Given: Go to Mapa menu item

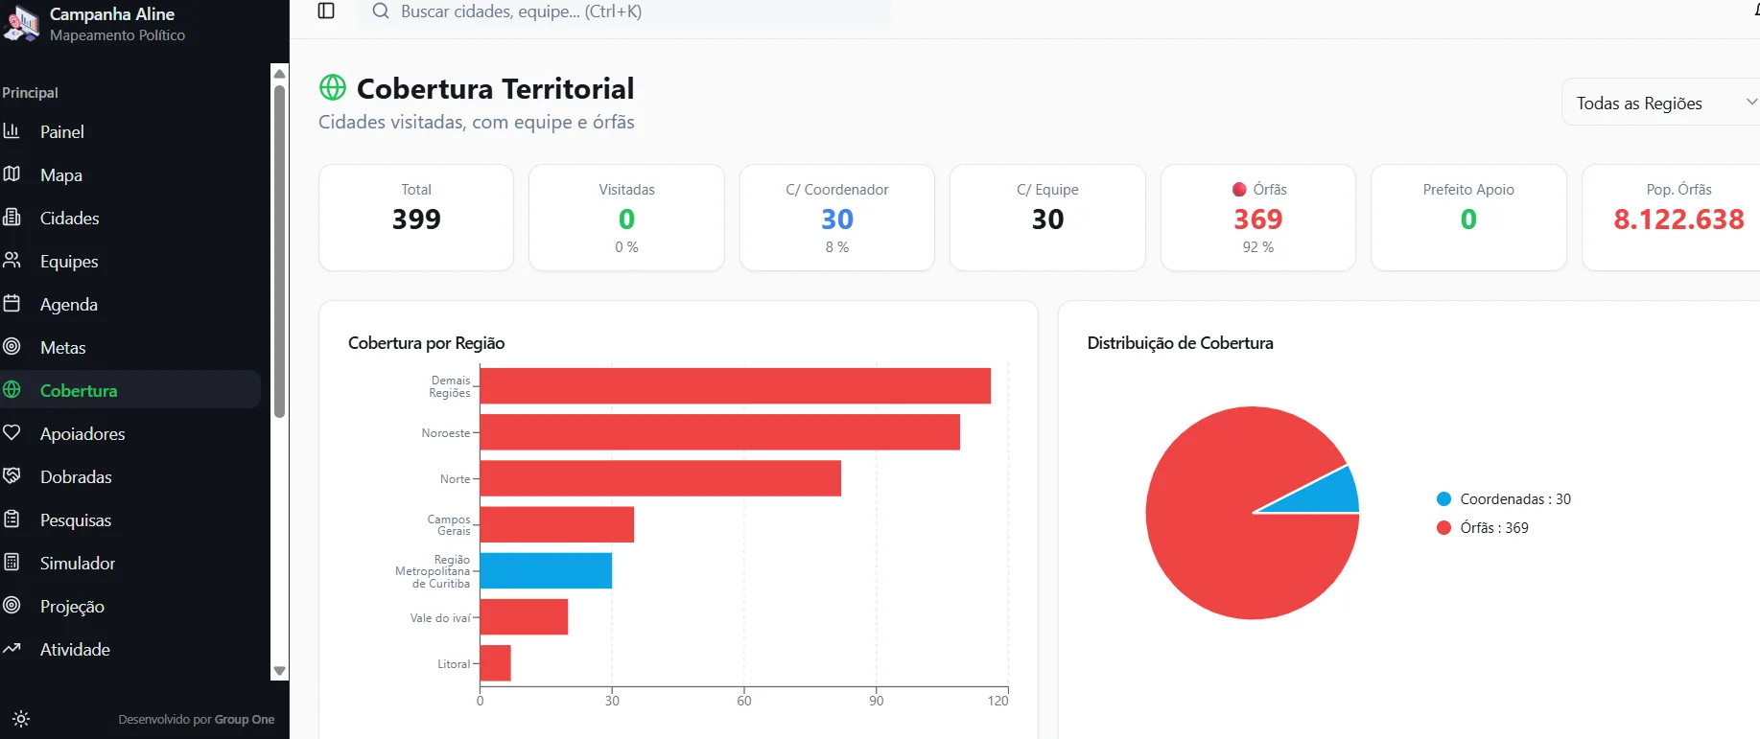Looking at the screenshot, I should 130,174.
